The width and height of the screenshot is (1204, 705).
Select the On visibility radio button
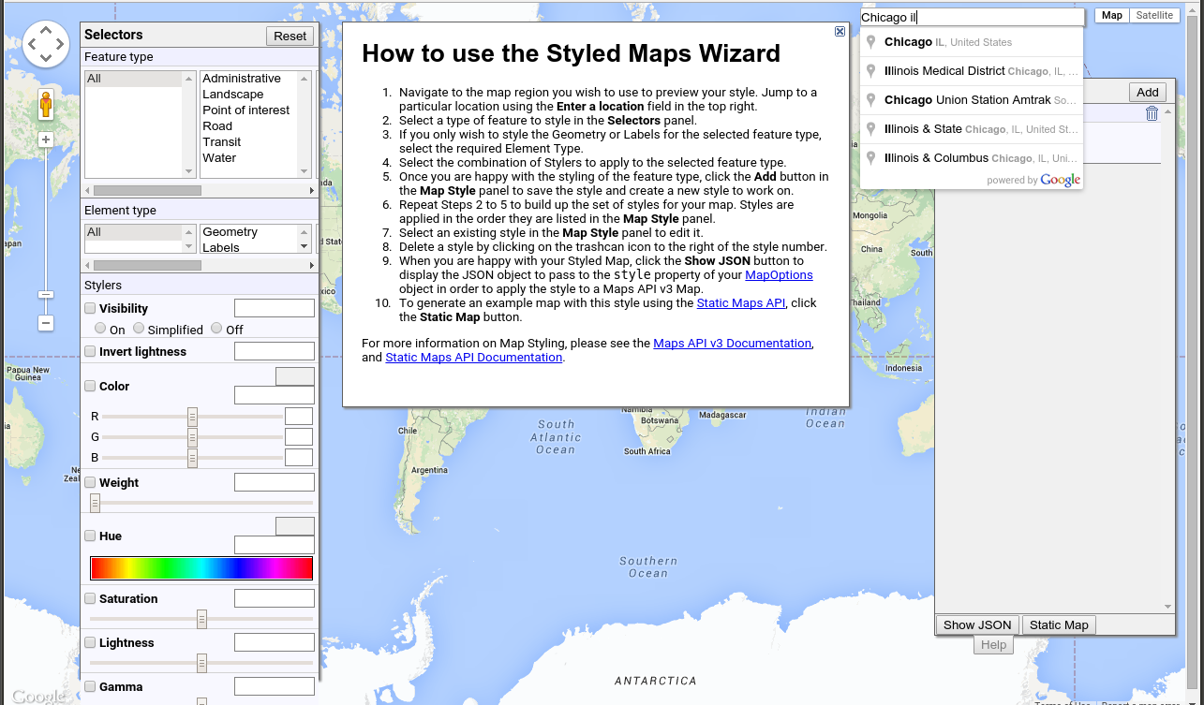click(x=100, y=329)
